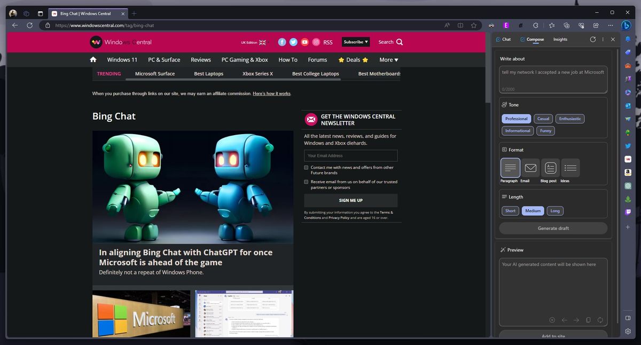Open Twitter icon in Edge sidebar
The image size is (641, 345).
click(628, 146)
